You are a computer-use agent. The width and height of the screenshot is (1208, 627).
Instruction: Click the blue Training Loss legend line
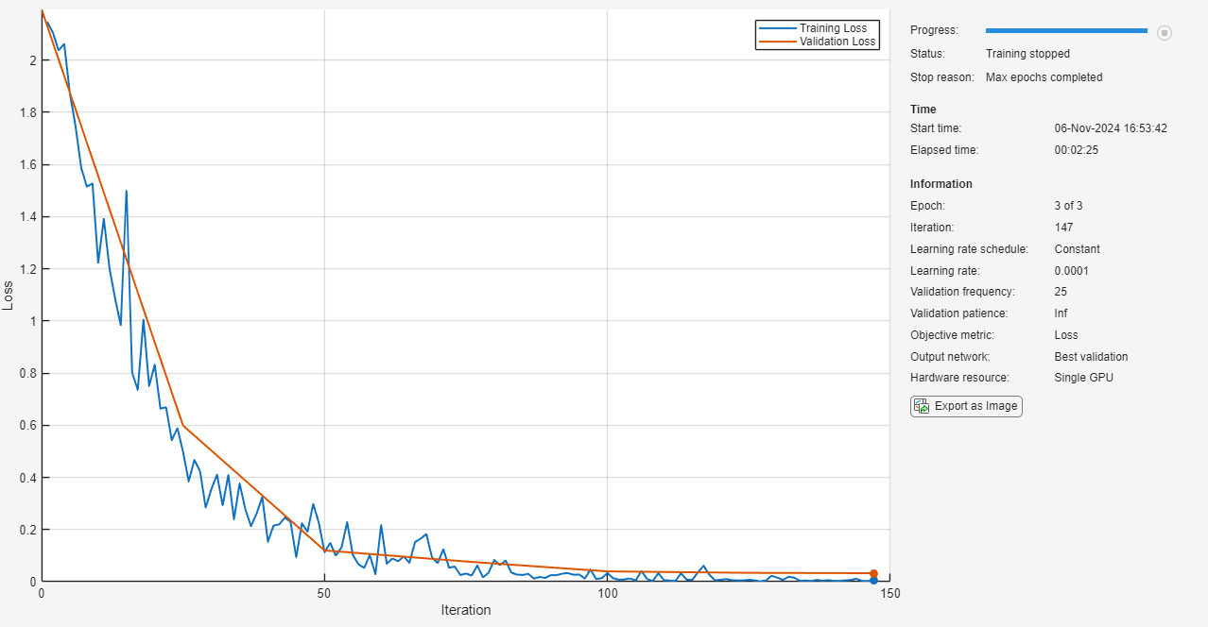[777, 28]
